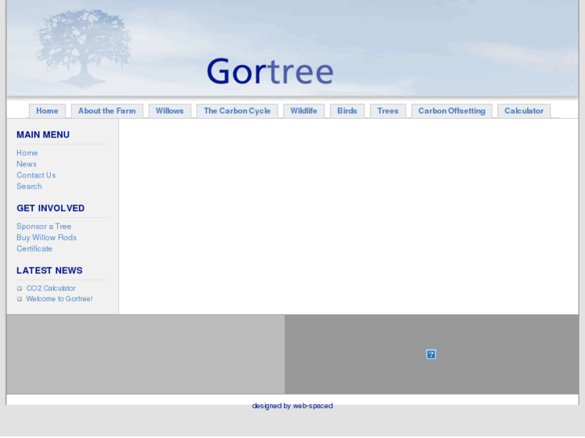Screen dimensions: 585x438
Task: Open The Carbon Cycle tab
Action: (237, 111)
